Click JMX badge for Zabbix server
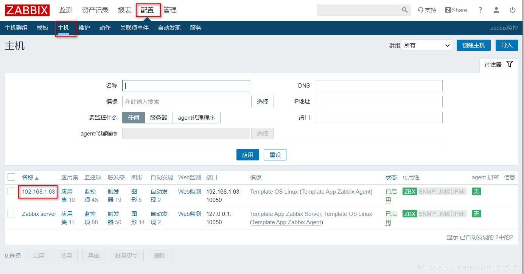This screenshot has height=274, width=524. coord(444,214)
